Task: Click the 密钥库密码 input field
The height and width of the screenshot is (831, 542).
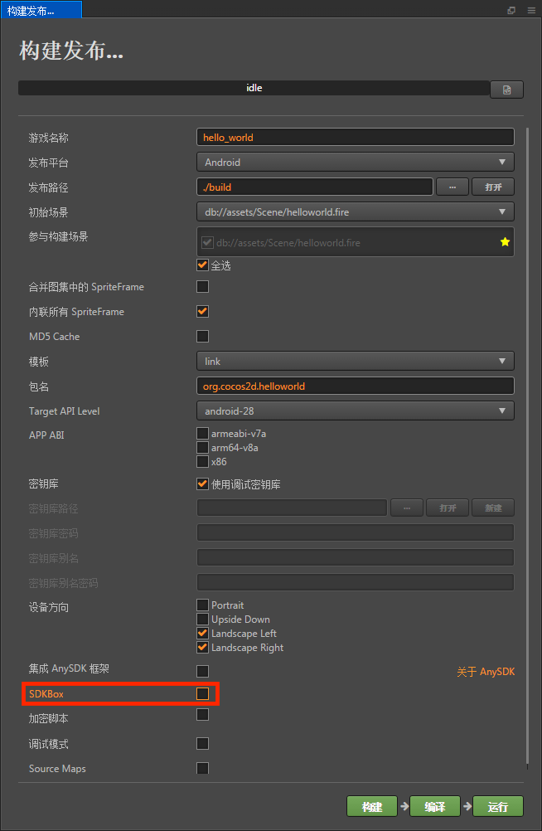Action: (356, 532)
